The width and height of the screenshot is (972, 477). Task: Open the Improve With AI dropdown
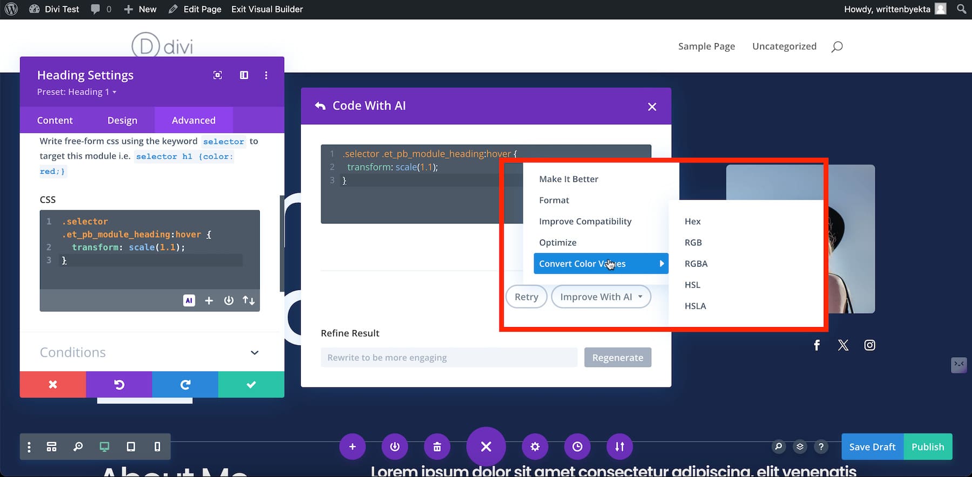coord(601,297)
